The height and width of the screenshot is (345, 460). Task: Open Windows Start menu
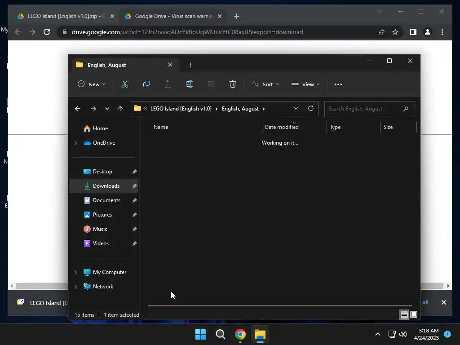pos(201,334)
